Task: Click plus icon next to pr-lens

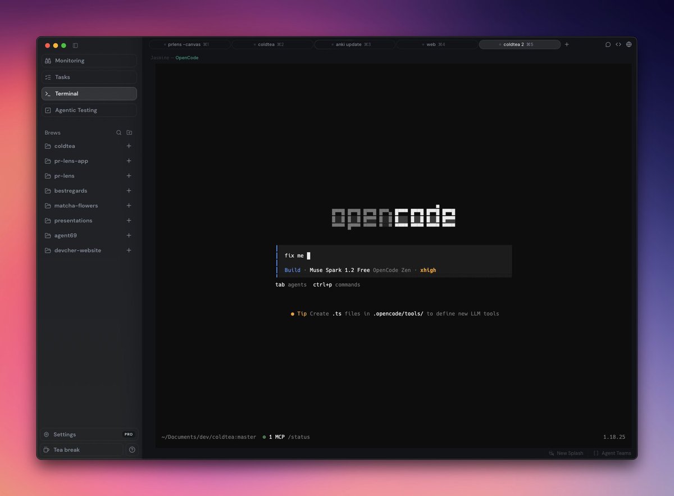Action: (129, 176)
